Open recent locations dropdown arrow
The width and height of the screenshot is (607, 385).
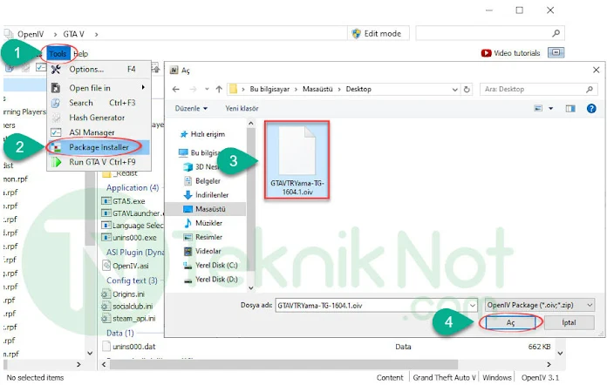pos(207,90)
